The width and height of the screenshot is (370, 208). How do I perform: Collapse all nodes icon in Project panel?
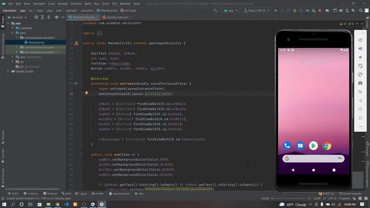pos(49,17)
